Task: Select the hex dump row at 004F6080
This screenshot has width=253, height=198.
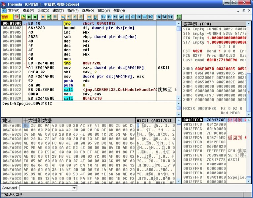Action: coord(89,161)
